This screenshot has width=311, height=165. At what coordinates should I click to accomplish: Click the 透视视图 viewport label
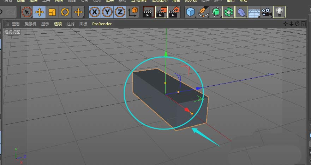[12, 32]
